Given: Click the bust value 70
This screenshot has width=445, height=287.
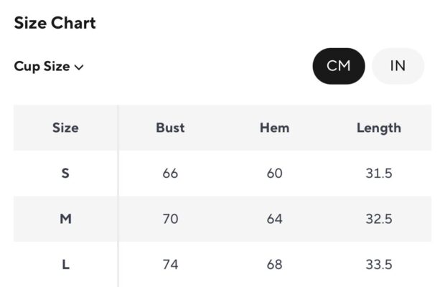Looking at the screenshot, I should [170, 219].
